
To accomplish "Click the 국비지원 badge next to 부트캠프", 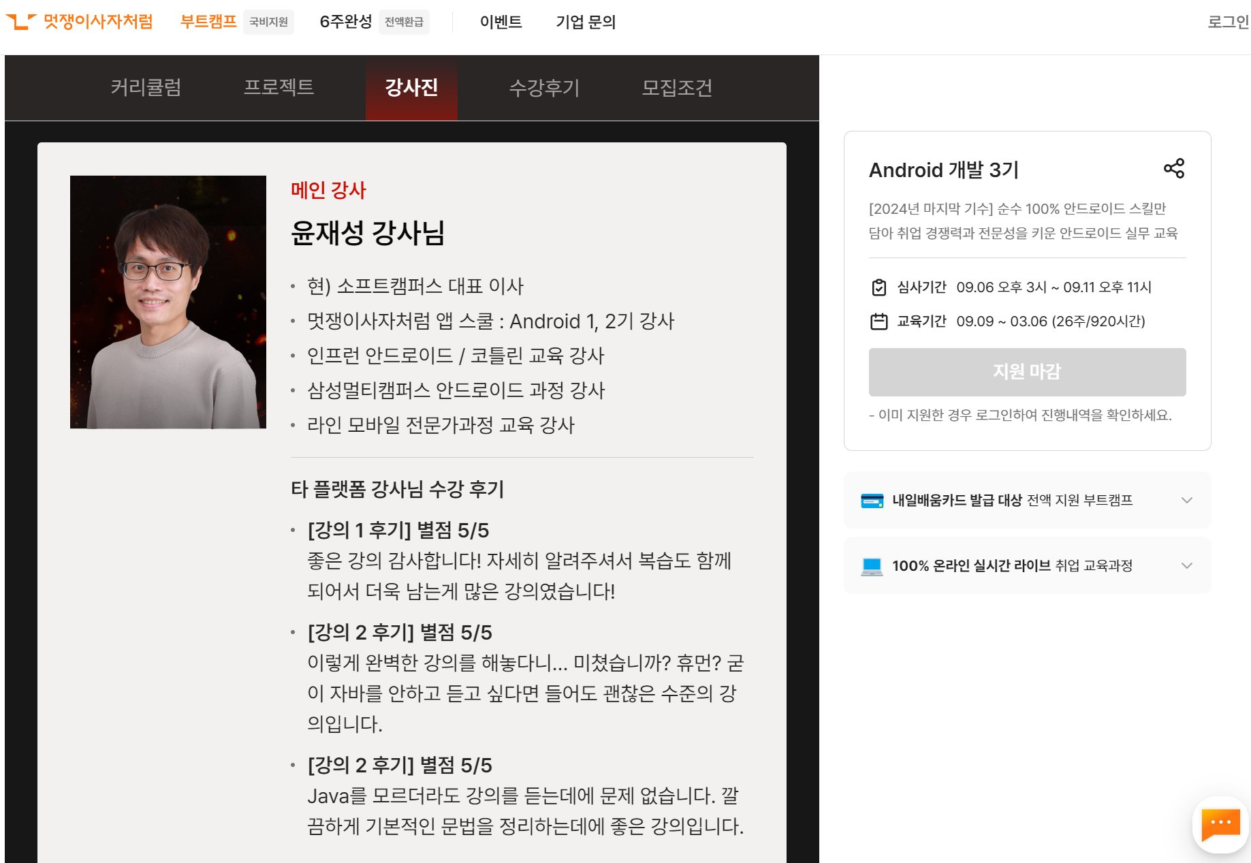I will pos(268,22).
